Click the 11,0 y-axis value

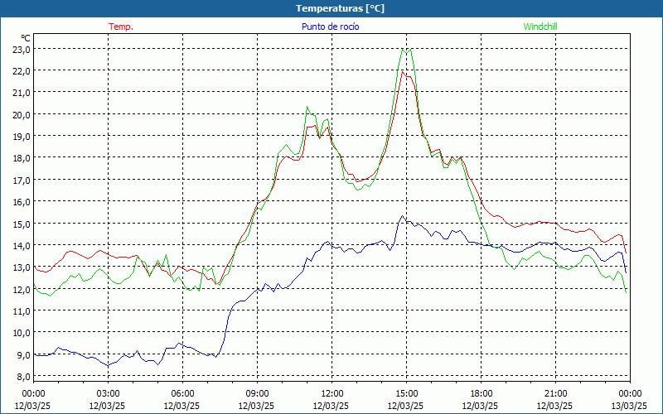[22, 311]
